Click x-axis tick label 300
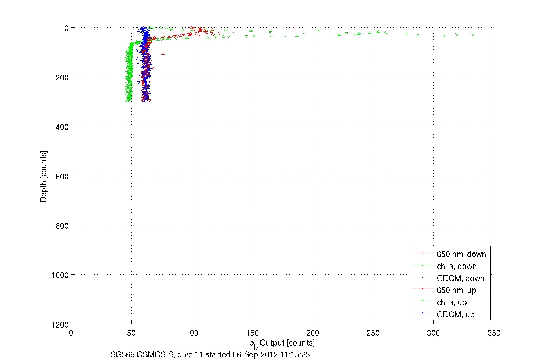 (433, 333)
